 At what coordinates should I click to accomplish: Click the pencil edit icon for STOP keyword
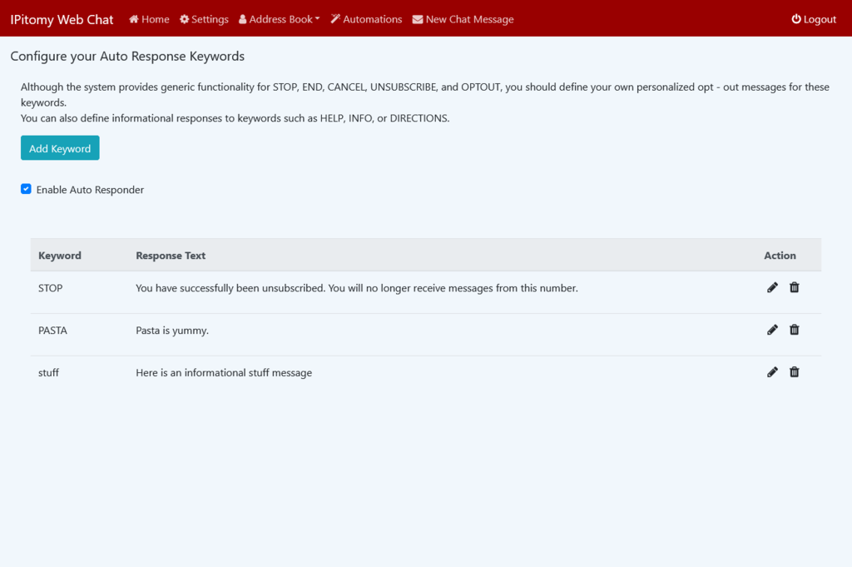[x=772, y=287]
